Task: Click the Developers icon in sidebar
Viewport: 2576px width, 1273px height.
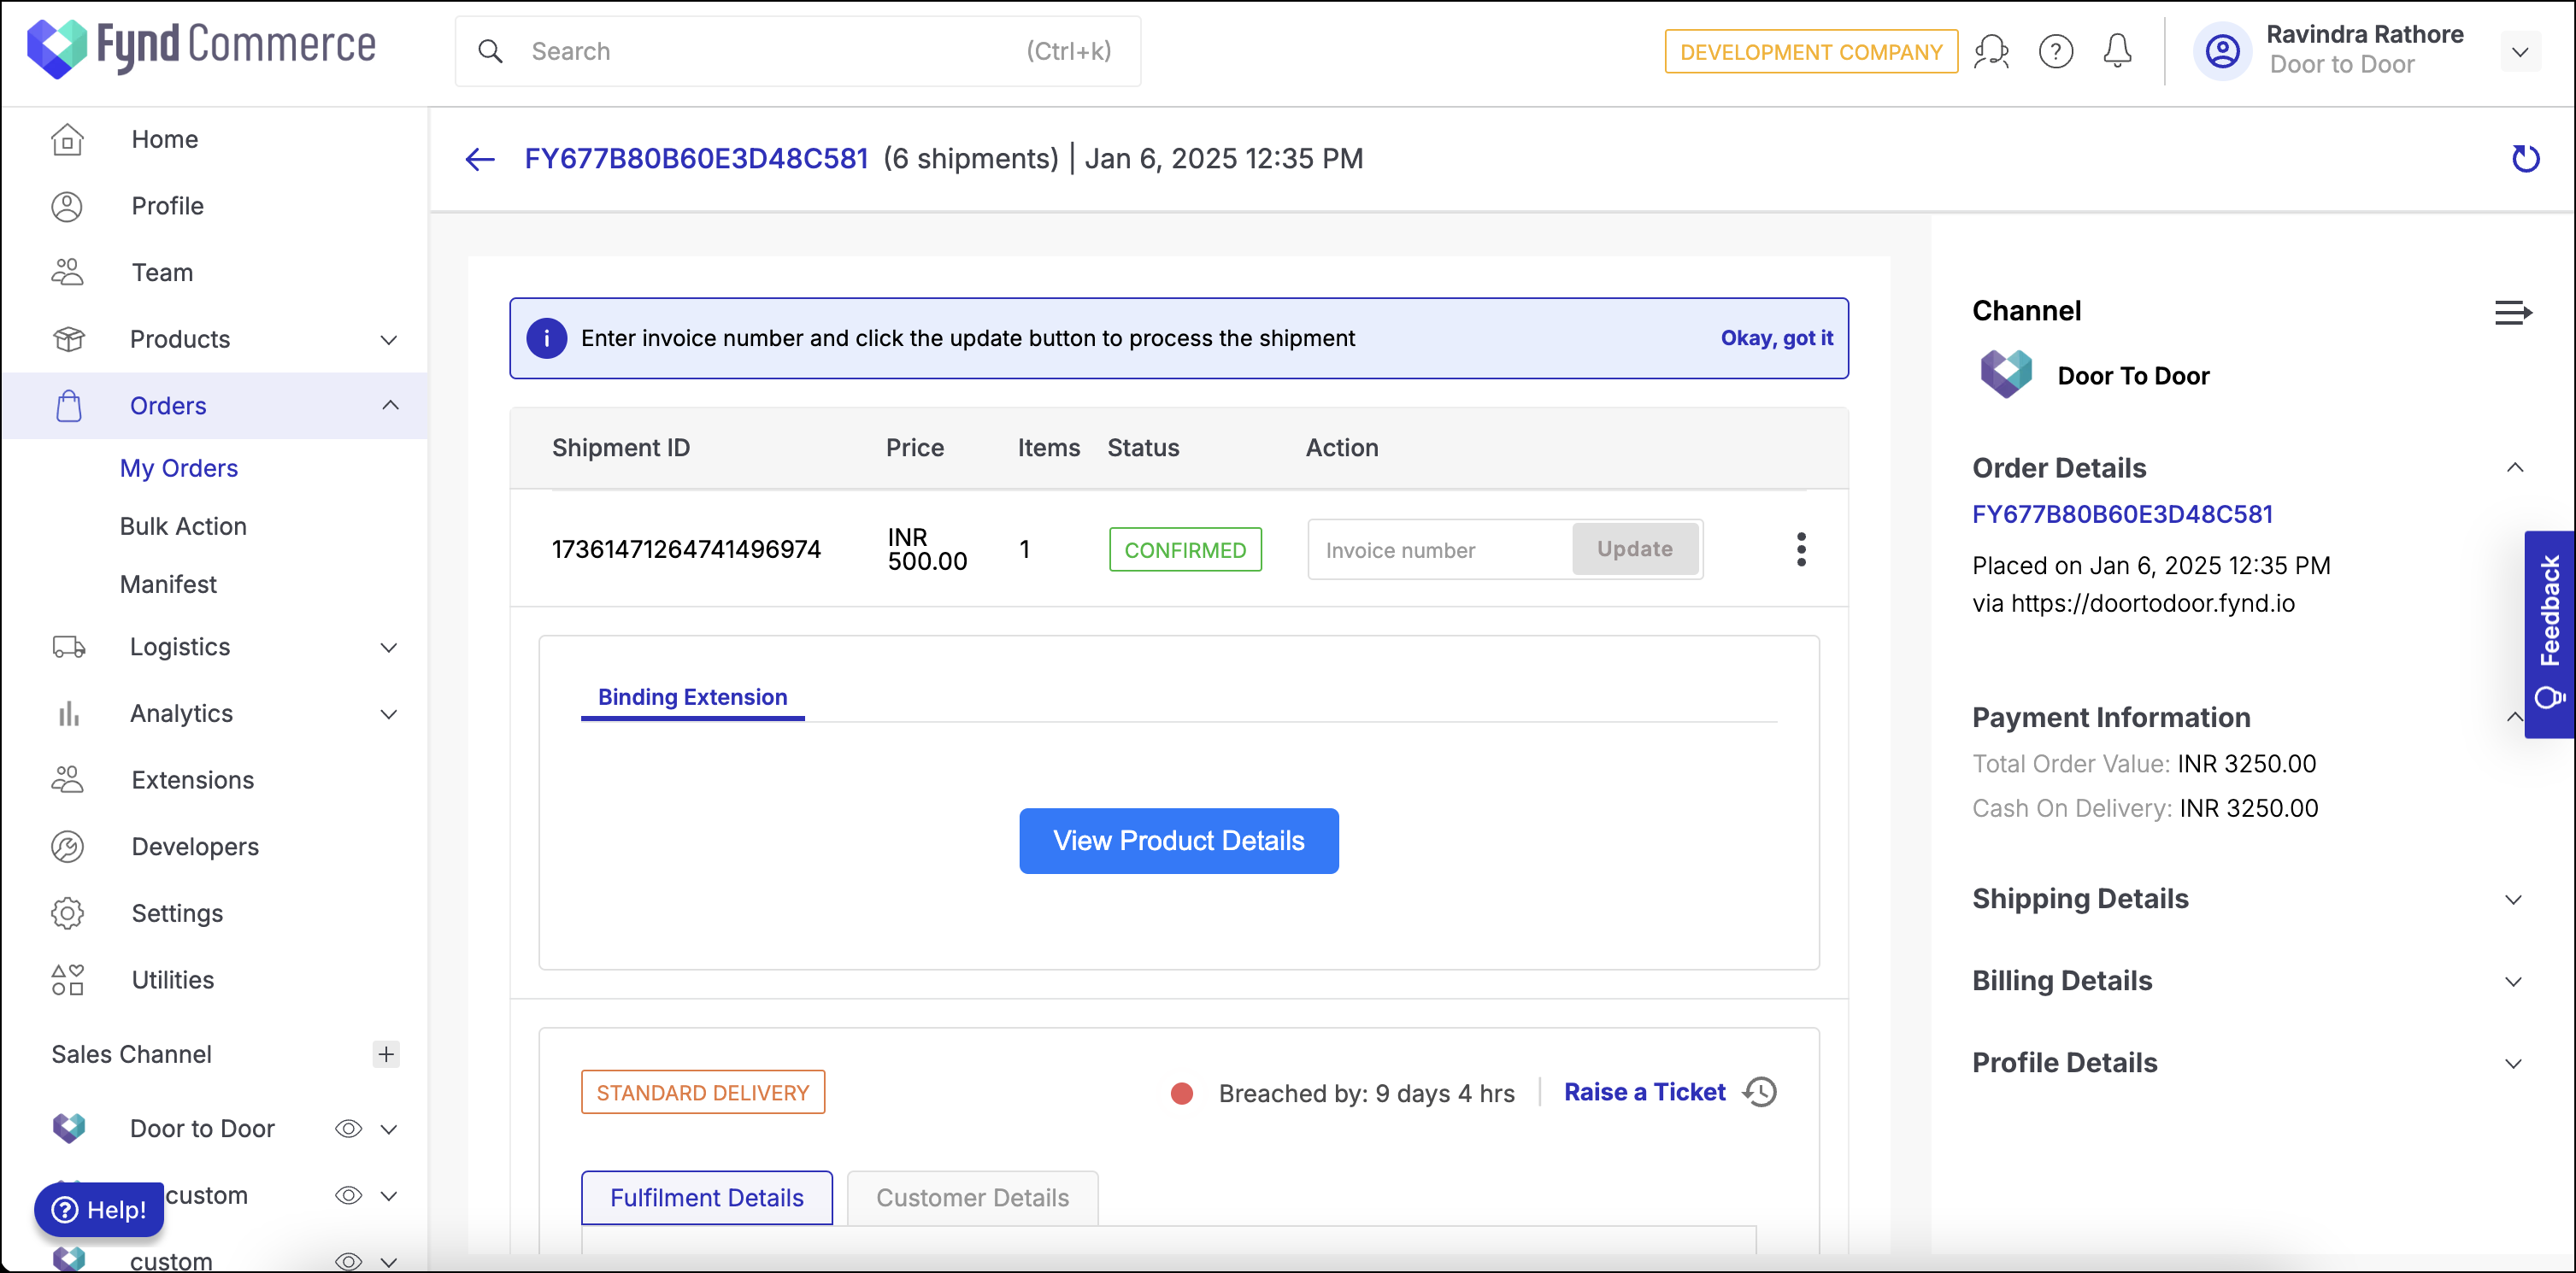Action: point(67,847)
